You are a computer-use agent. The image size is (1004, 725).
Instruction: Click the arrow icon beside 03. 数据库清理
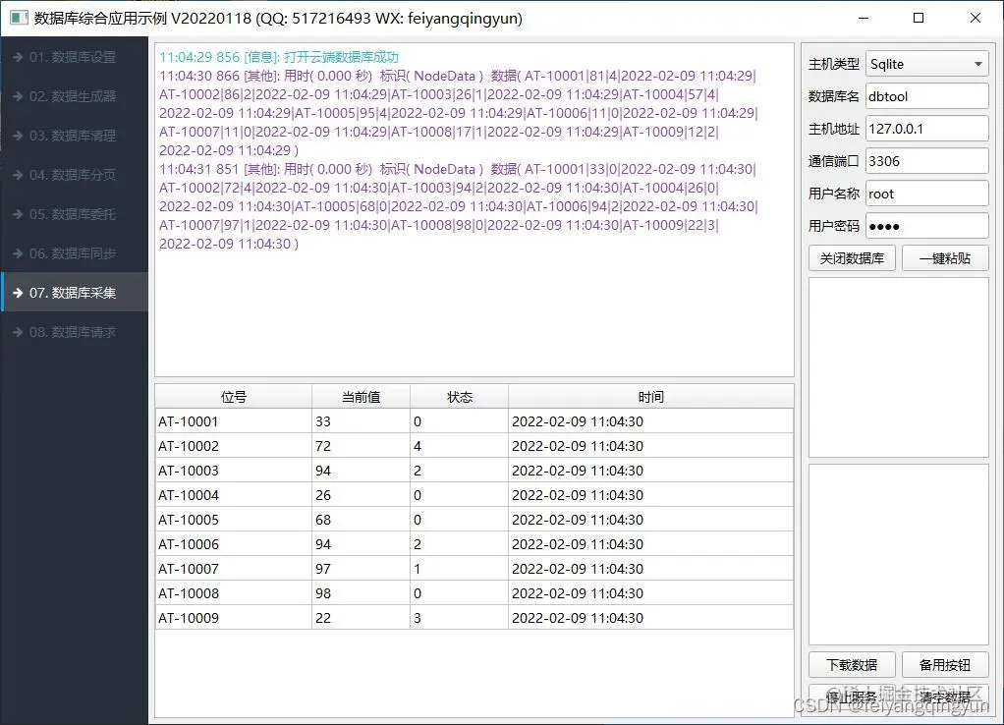(18, 136)
